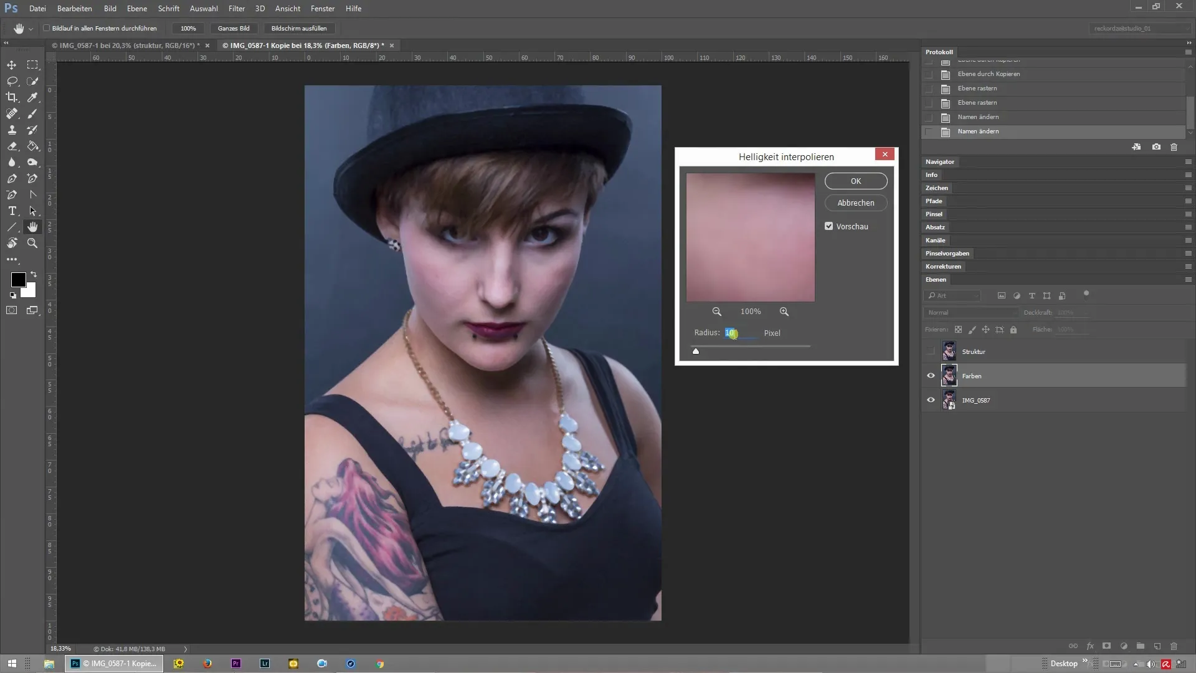The width and height of the screenshot is (1196, 673).
Task: Open Protokoll panel options menu
Action: pyautogui.click(x=1189, y=52)
